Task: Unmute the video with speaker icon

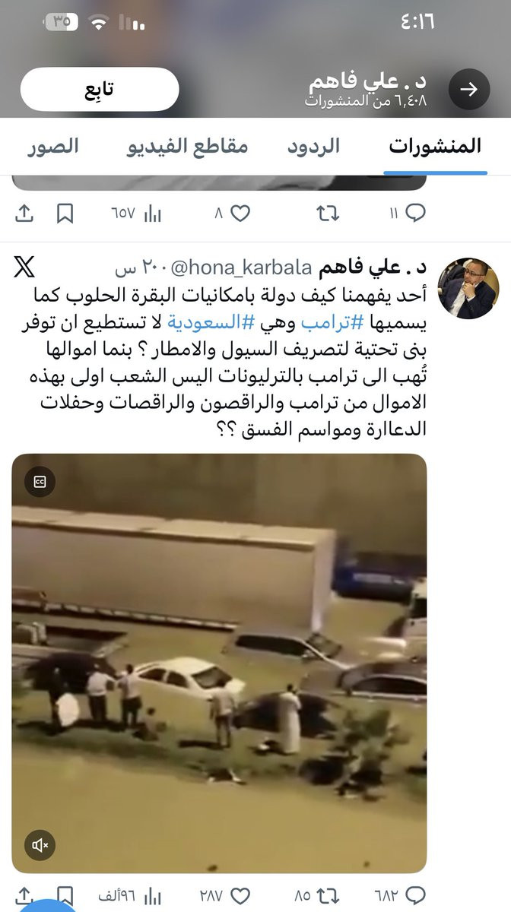Action: point(41,844)
